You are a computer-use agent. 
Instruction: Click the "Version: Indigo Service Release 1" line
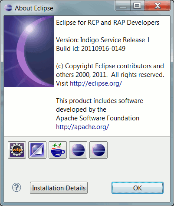coord(103,40)
